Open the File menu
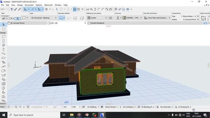210x118 pixels. tap(2, 5)
